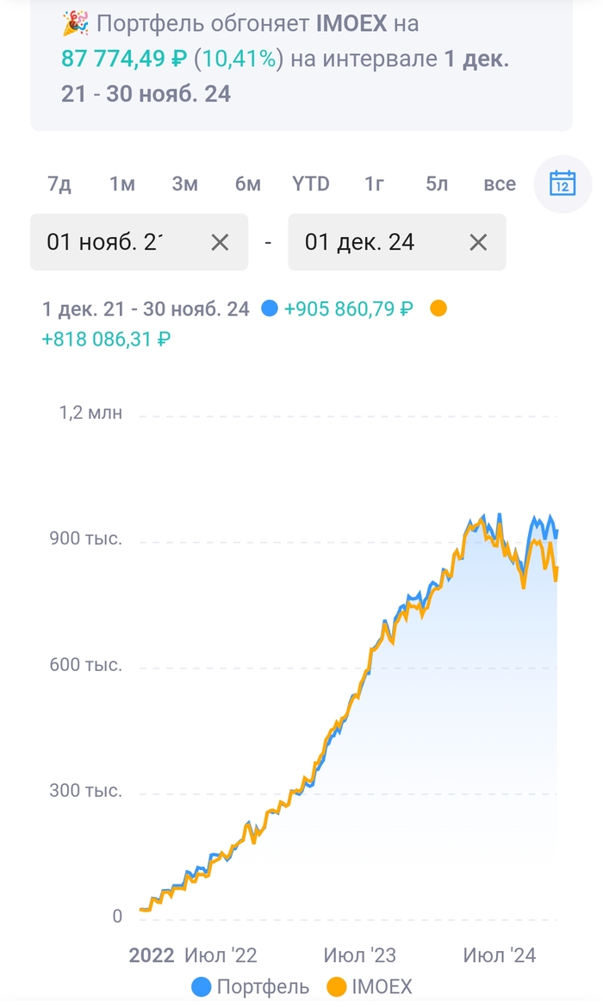Clear the end date field
The image size is (603, 1007).
coord(478,242)
